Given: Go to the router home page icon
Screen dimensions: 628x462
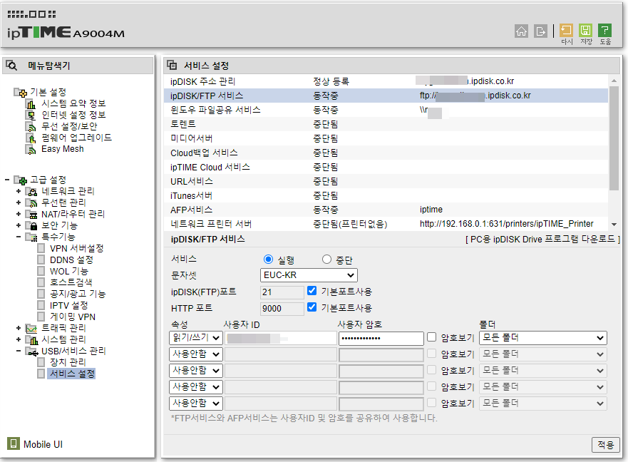Looking at the screenshot, I should (x=521, y=31).
